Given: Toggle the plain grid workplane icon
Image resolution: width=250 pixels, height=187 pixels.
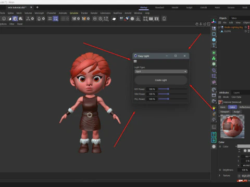Looking at the screenshot, I should point(50,19).
